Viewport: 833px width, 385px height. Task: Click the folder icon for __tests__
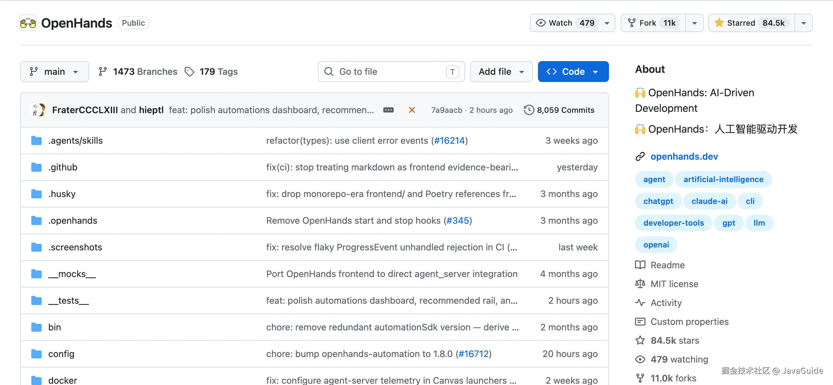(36, 300)
